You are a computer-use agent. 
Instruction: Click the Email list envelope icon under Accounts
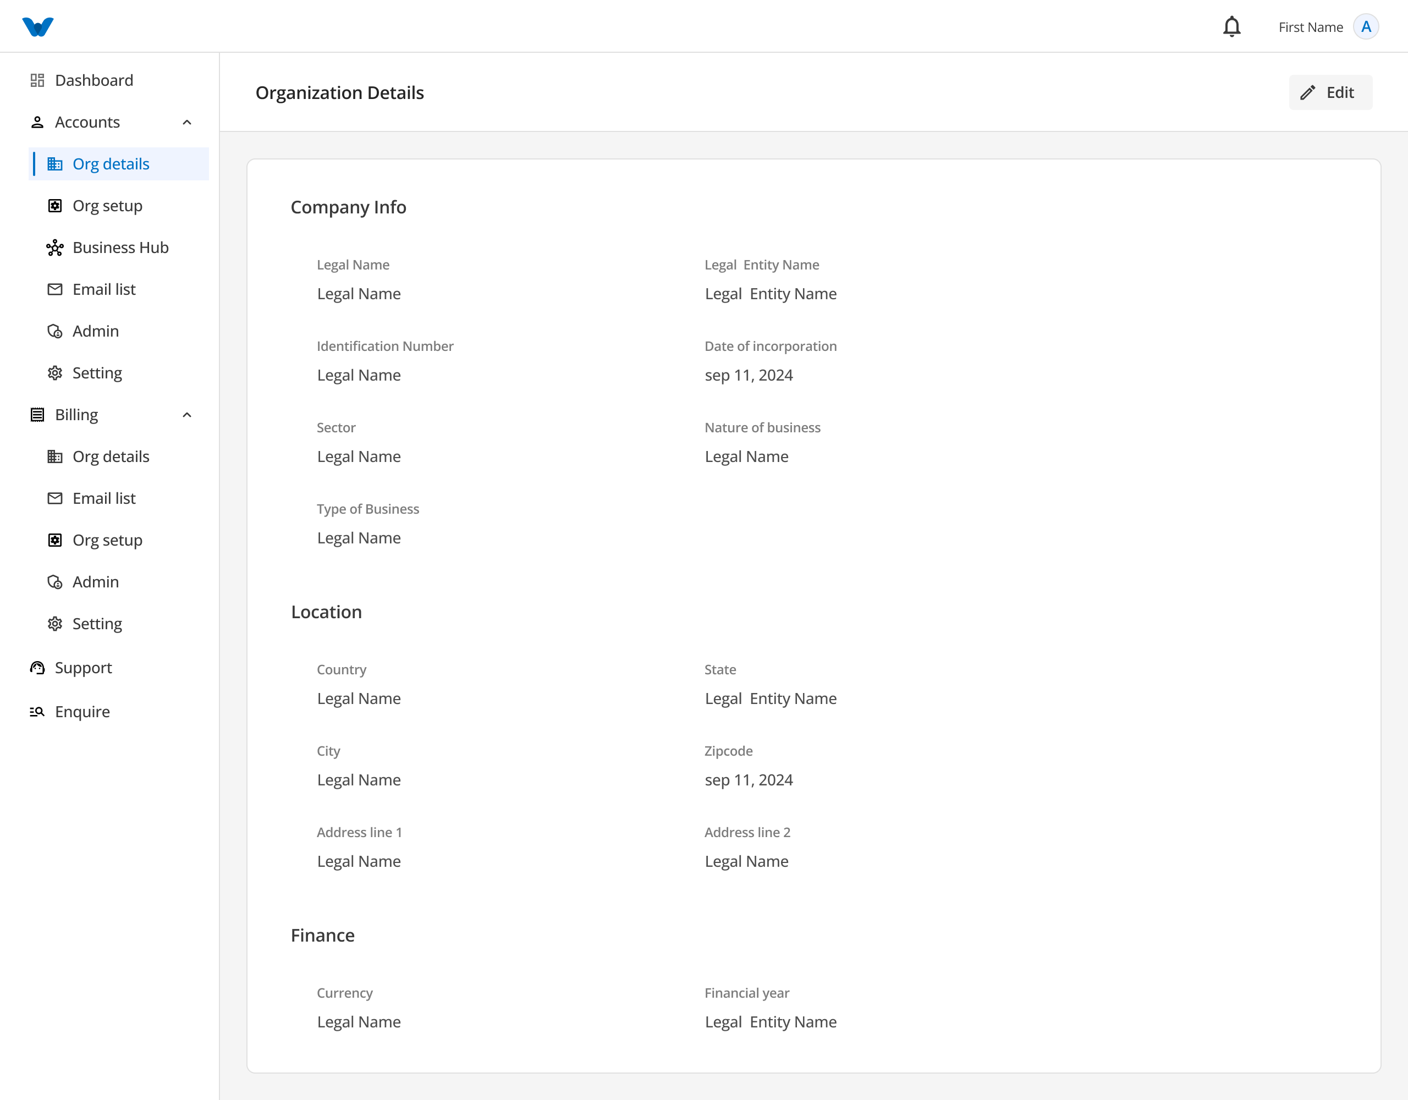pyautogui.click(x=55, y=289)
